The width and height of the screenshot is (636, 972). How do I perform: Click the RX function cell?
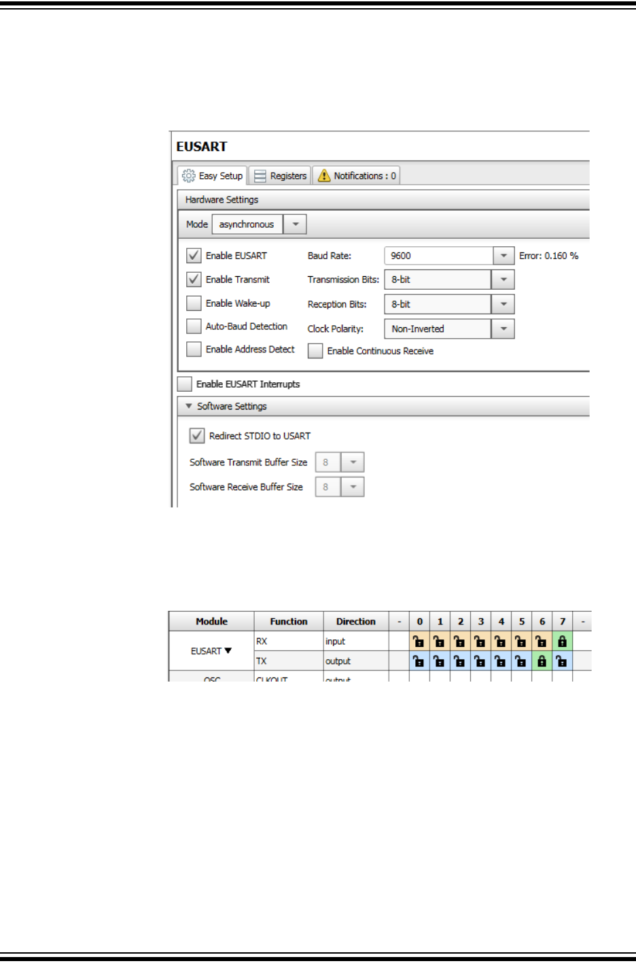click(x=289, y=641)
